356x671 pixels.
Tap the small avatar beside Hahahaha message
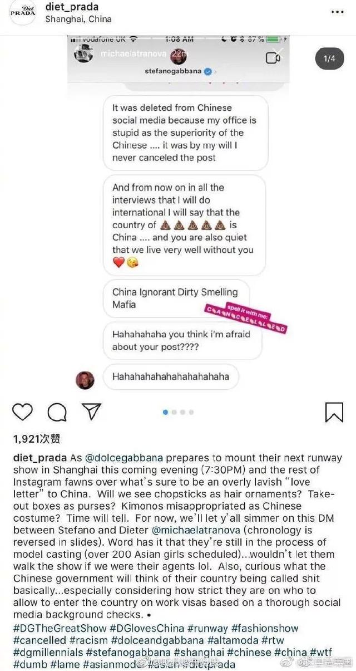85,380
